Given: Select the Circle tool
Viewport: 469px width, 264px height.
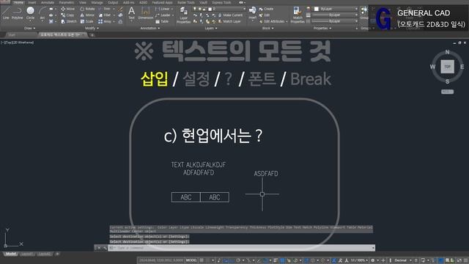Looking at the screenshot, I should [30, 13].
